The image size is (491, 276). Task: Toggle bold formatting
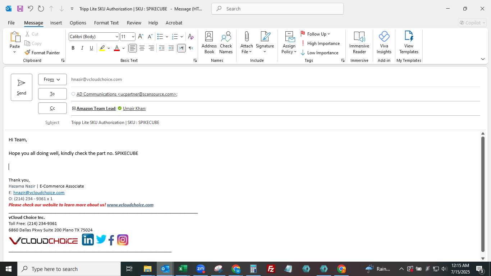[73, 48]
